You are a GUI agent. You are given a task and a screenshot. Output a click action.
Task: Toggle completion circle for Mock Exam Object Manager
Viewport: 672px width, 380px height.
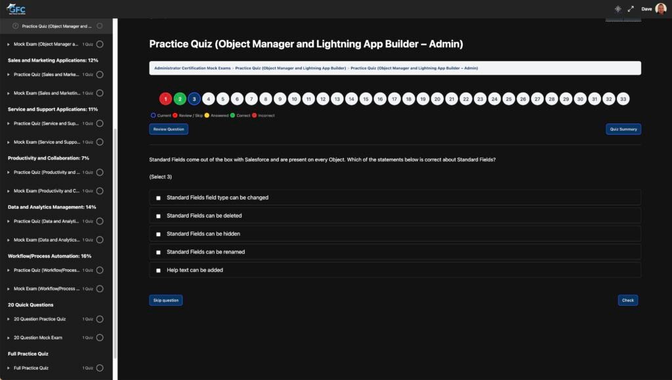click(100, 44)
